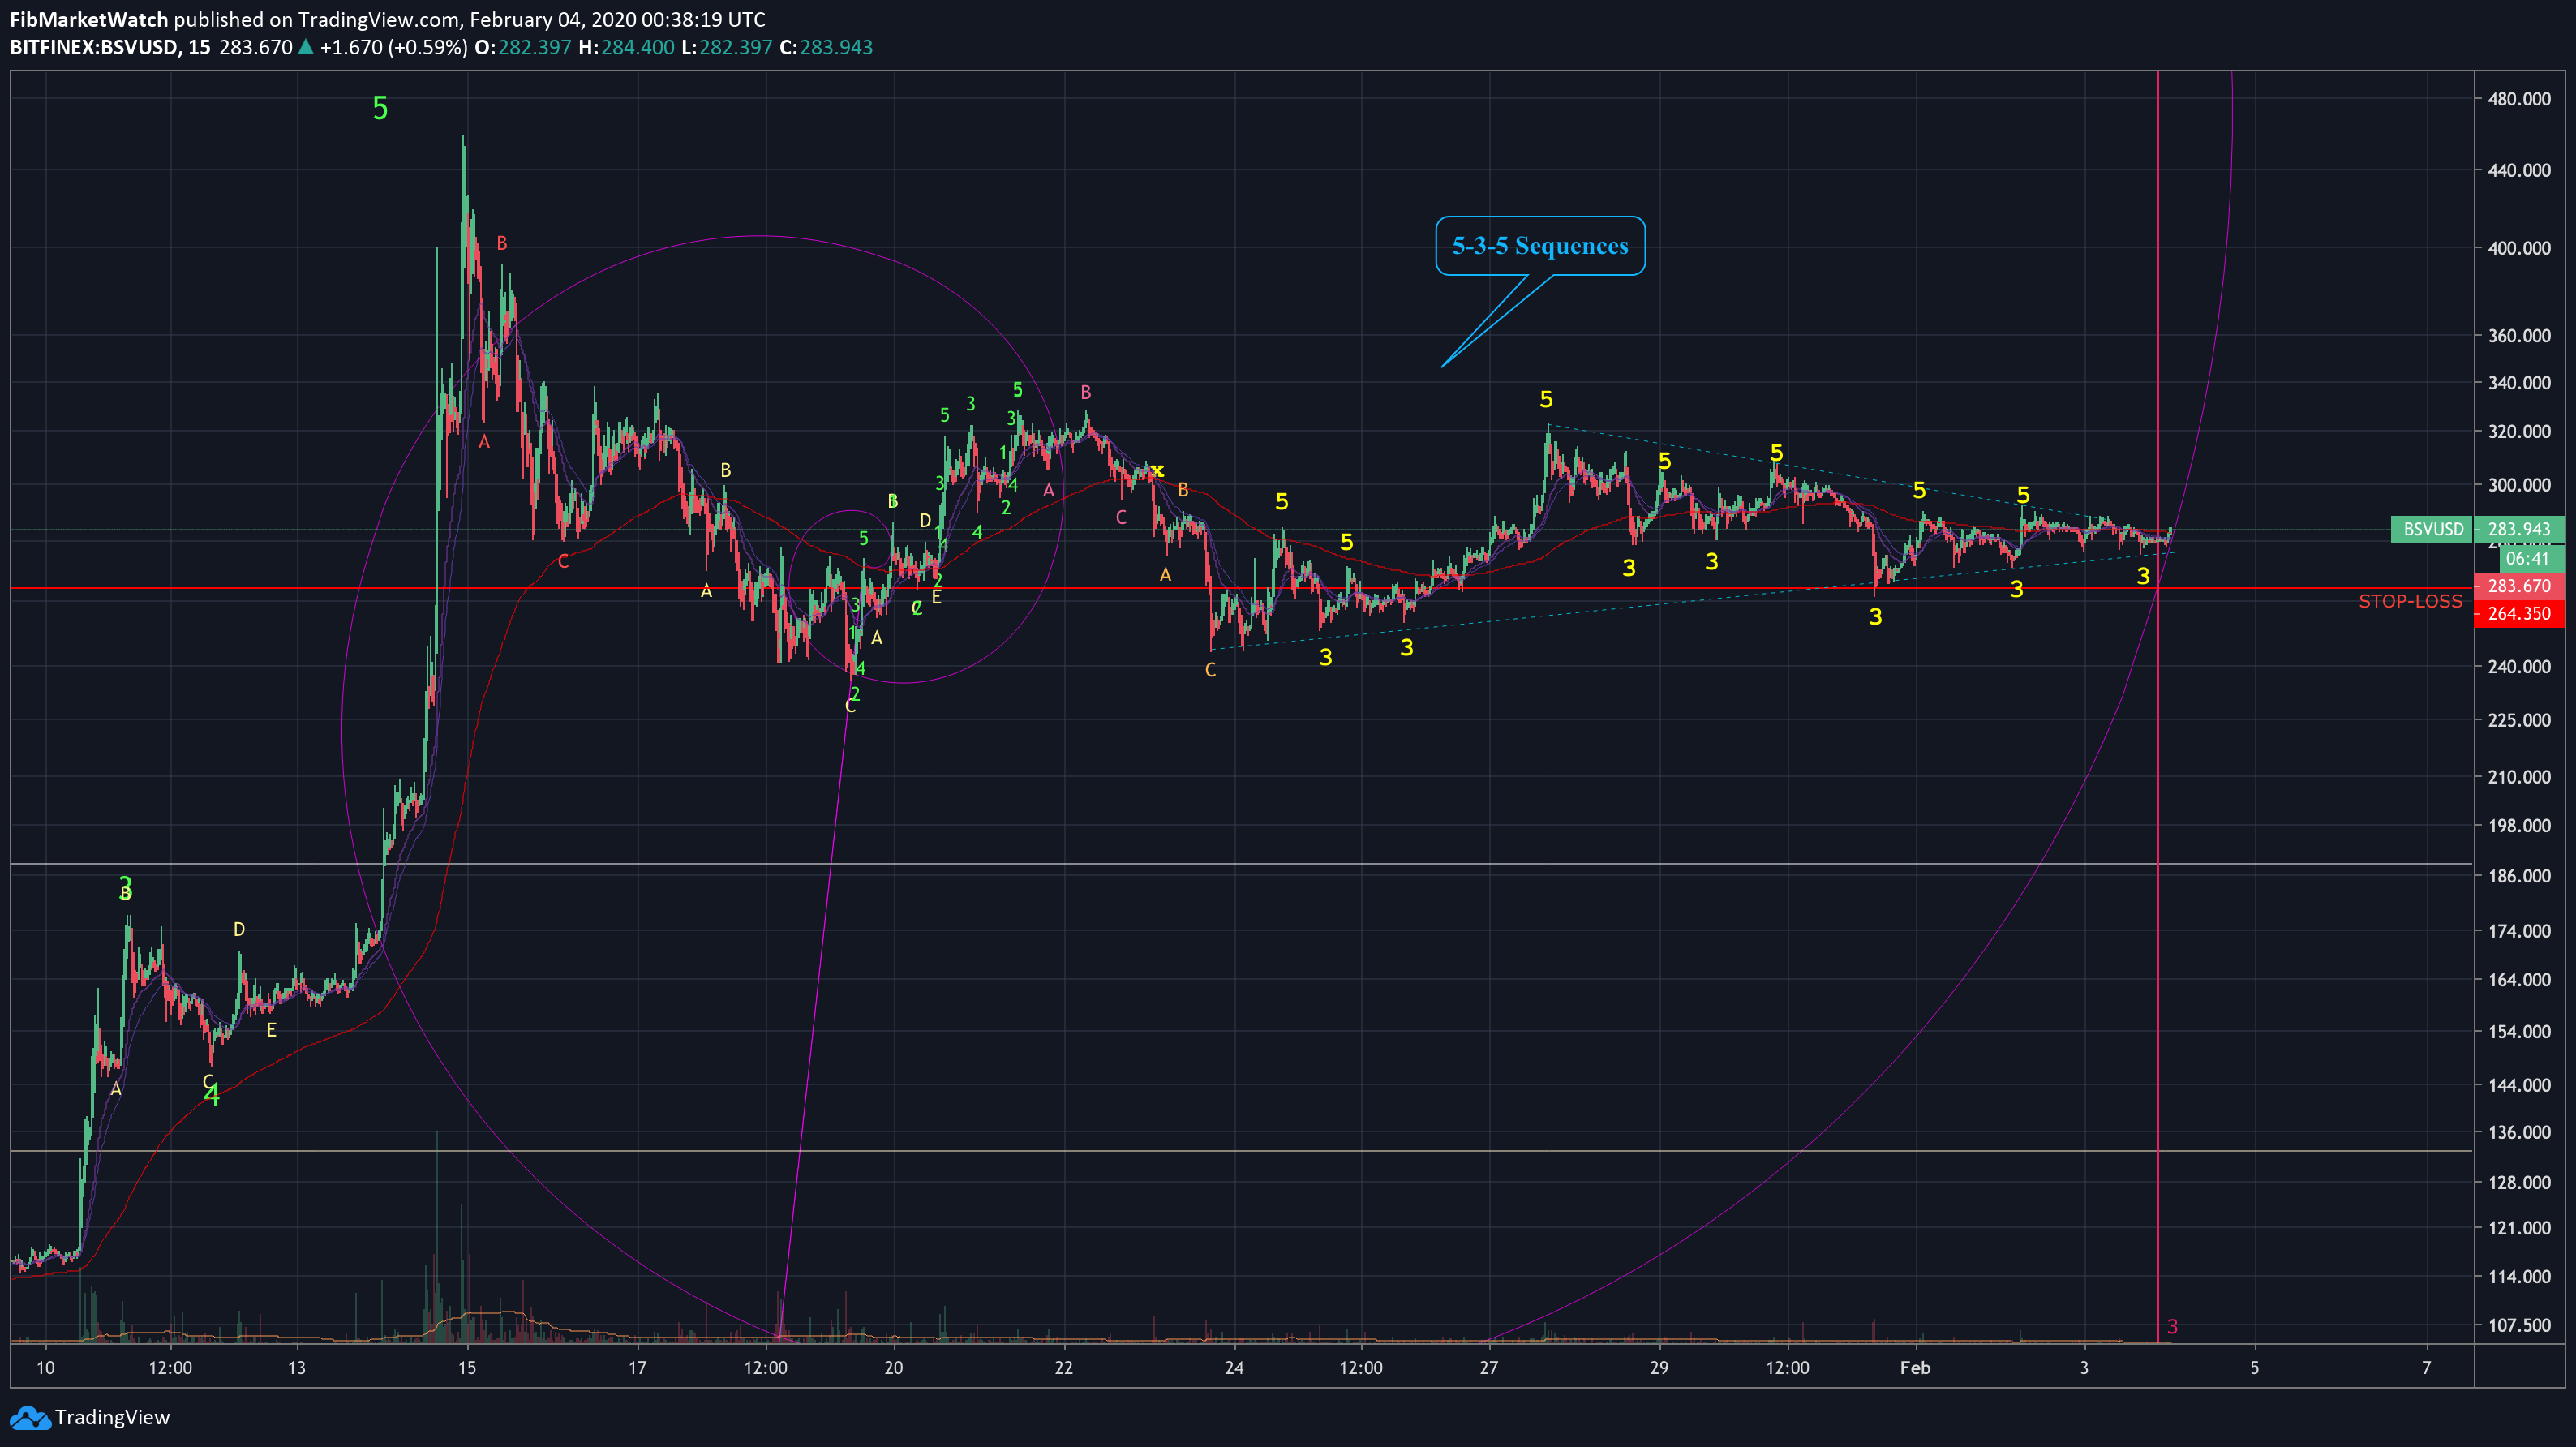Click the 136.000 price axis label
This screenshot has width=2576, height=1447.
(x=2519, y=1133)
